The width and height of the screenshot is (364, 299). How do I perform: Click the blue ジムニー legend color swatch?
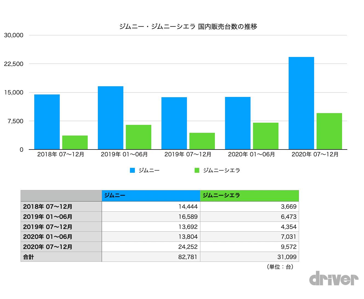(132, 170)
